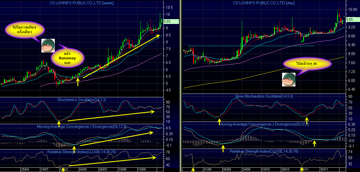Click the 10.00 price level on daily axis

pos(353,9)
